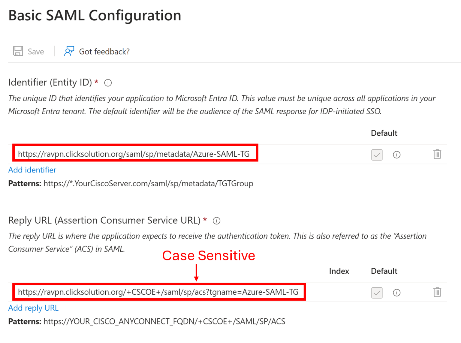Click info circle next to identifier Default checkbox

(396, 155)
